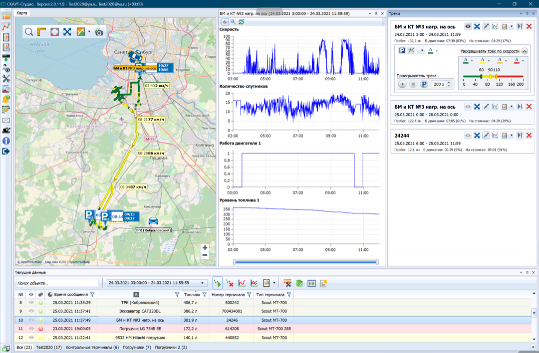This screenshot has height=353, width=539.
Task: Click the blue crossed-arrows expand map tool
Action: (x=67, y=32)
